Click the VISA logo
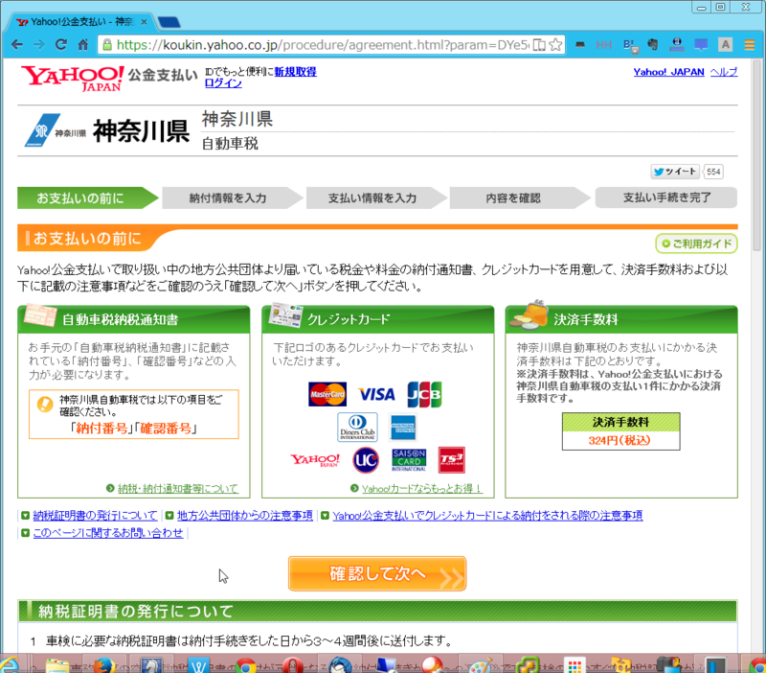The image size is (766, 673). pyautogui.click(x=376, y=394)
